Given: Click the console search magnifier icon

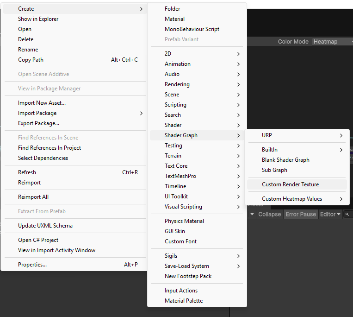Looking at the screenshot, I should 347,214.
